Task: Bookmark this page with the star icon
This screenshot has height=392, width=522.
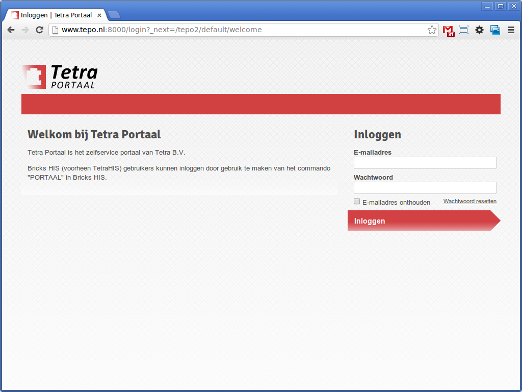Action: click(432, 30)
